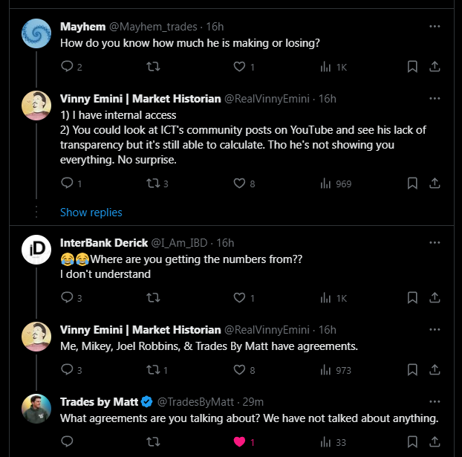Open more options on Trades by Matt tweet
462x457 pixels.
pos(435,401)
